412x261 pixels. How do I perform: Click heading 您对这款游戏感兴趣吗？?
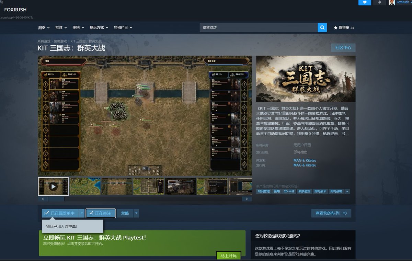pyautogui.click(x=278, y=236)
